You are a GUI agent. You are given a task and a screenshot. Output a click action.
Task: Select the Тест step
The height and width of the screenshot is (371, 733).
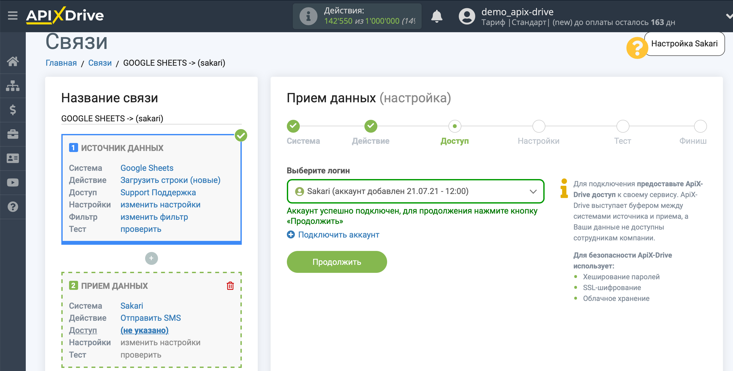[623, 126]
